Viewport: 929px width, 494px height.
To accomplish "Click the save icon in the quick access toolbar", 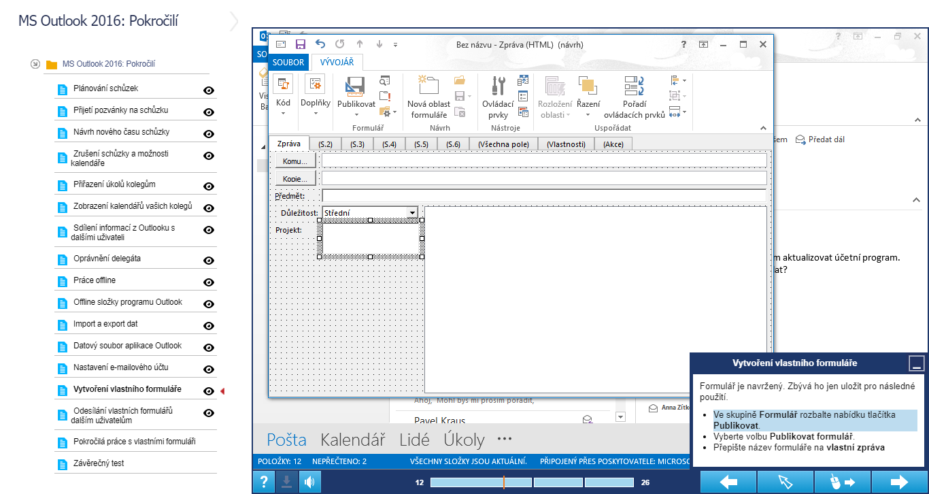I will point(301,44).
